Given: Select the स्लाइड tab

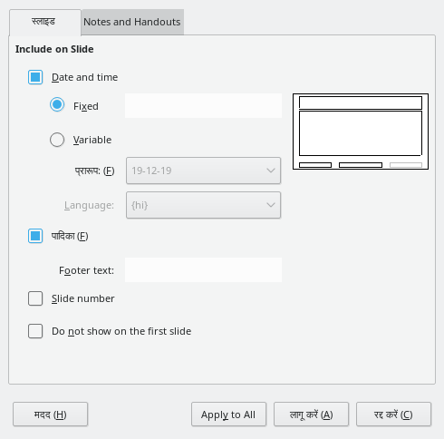Looking at the screenshot, I should tap(45, 23).
